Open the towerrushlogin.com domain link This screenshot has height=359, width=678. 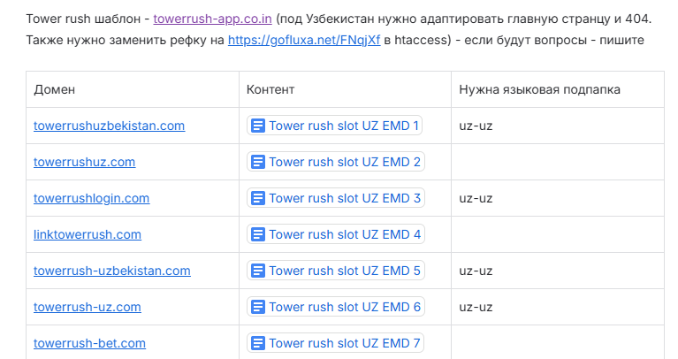(x=92, y=199)
